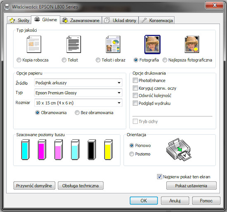The image size is (227, 212).
Task: Click the light cyan ink cartridge
Action: coord(75,150)
